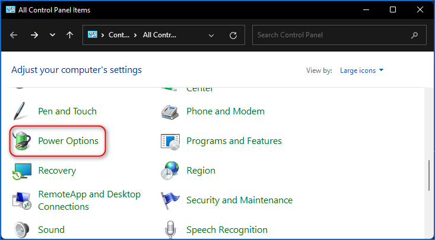Image resolution: width=435 pixels, height=240 pixels.
Task: Click the Recovery monitor icon
Action: (x=22, y=171)
